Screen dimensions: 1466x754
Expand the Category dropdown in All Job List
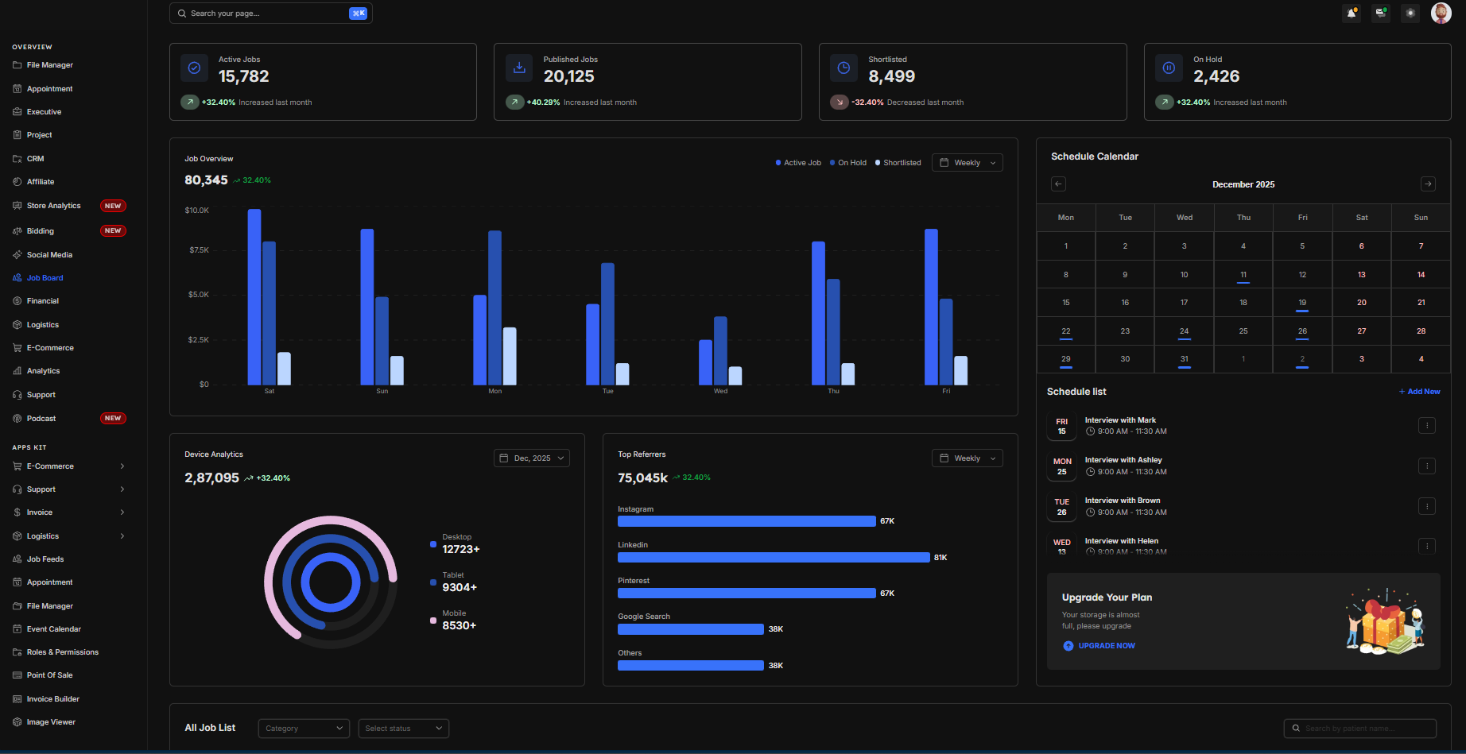pyautogui.click(x=304, y=729)
